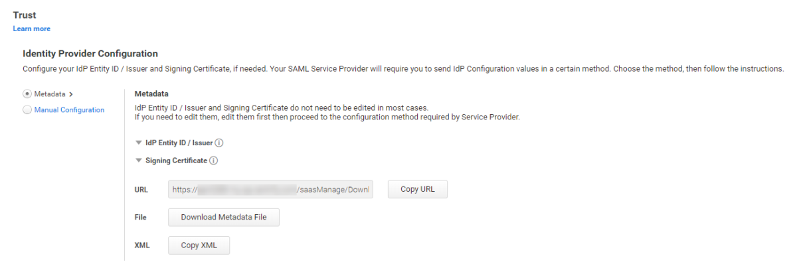The width and height of the screenshot is (797, 268).
Task: Click the Identity Provider Configuration heading
Action: pyautogui.click(x=90, y=53)
